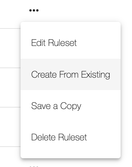
Task: Close the menu via the ellipsis button above it
Action: point(34,11)
